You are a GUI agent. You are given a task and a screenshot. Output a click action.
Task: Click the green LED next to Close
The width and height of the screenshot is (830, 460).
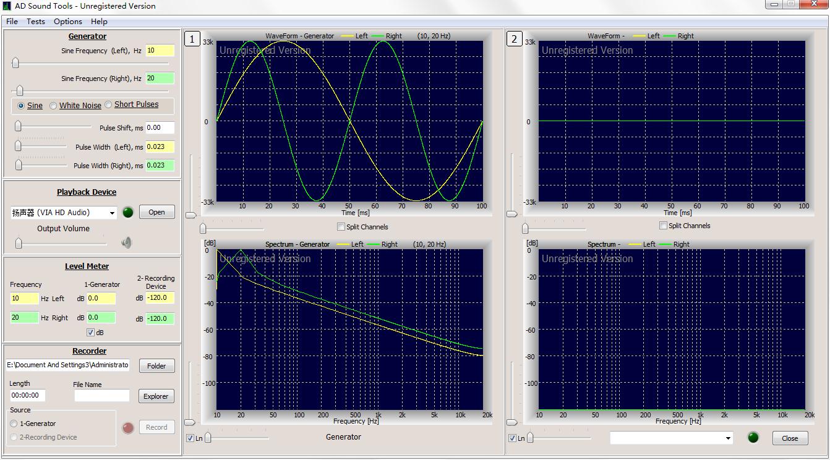tap(753, 438)
